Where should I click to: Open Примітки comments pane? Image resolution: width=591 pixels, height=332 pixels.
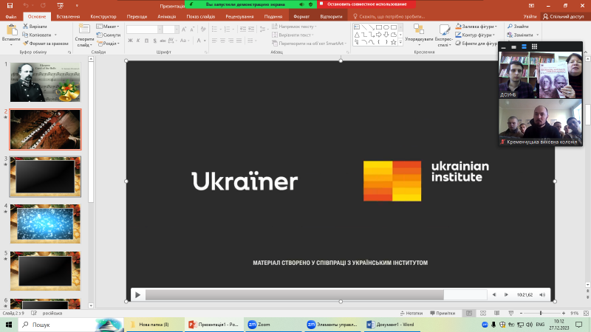coord(443,313)
